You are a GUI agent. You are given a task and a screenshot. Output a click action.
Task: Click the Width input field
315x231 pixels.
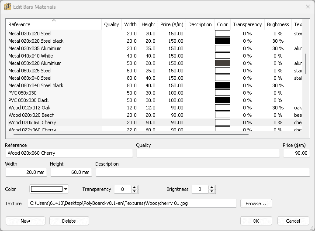(26, 172)
